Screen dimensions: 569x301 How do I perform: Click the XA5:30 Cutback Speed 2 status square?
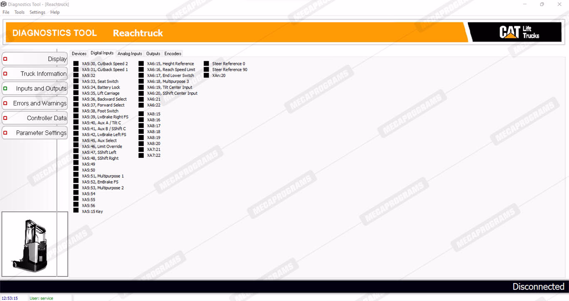click(76, 64)
